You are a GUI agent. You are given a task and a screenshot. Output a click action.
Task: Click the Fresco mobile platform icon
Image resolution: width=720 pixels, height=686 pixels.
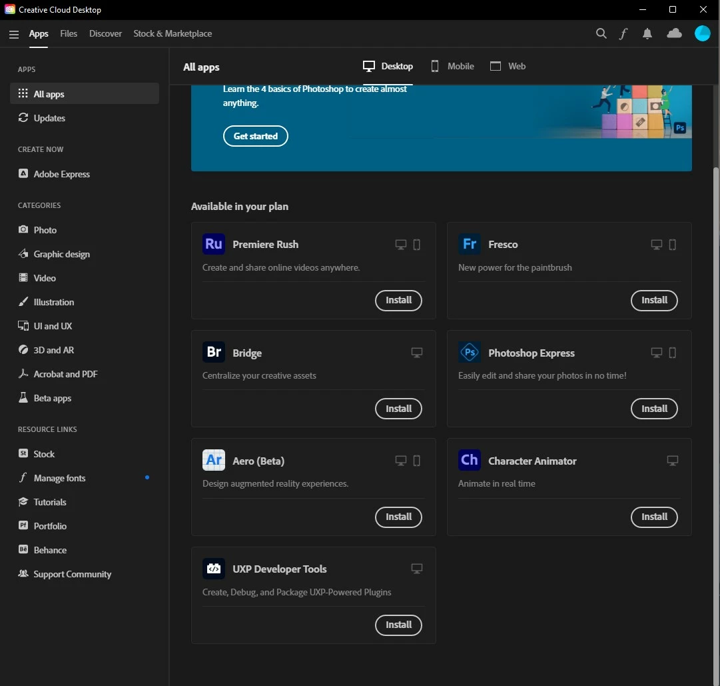click(672, 245)
